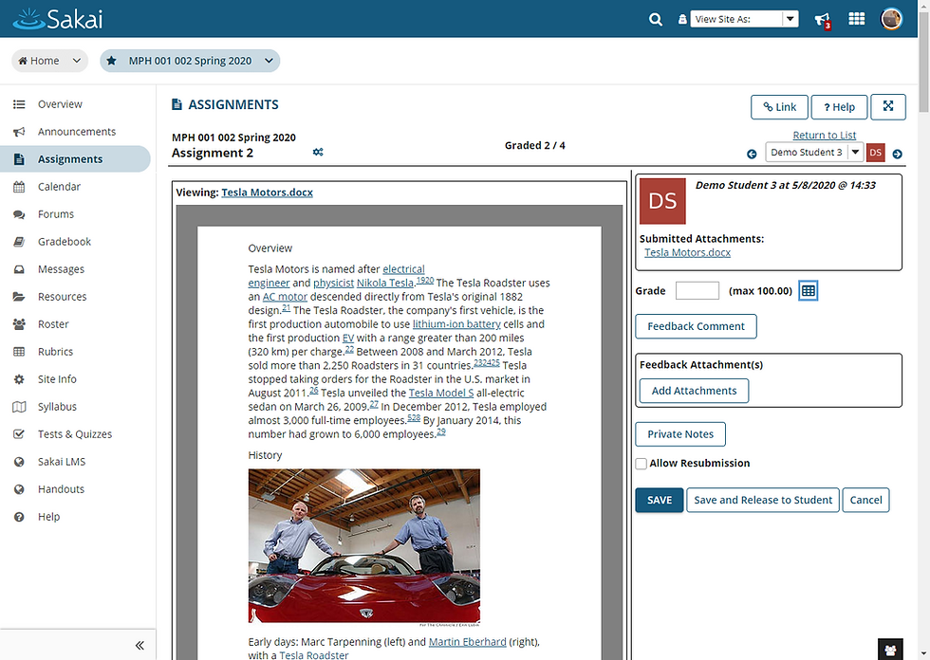Click the Site Info gear icon
This screenshot has height=660, width=930.
19,379
